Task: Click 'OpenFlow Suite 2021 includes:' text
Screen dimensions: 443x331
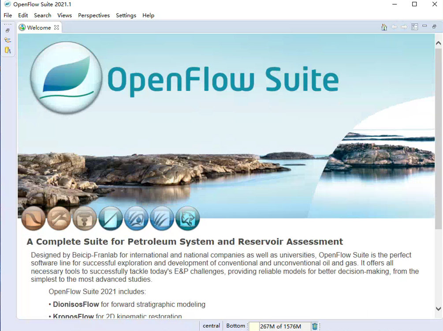Action: click(97, 291)
